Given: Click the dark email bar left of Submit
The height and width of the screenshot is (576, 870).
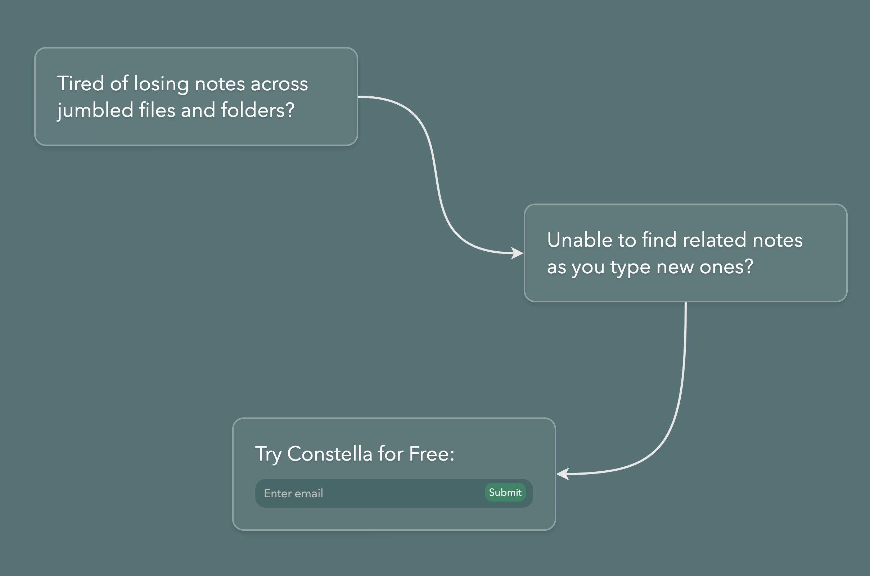Looking at the screenshot, I should point(370,493).
